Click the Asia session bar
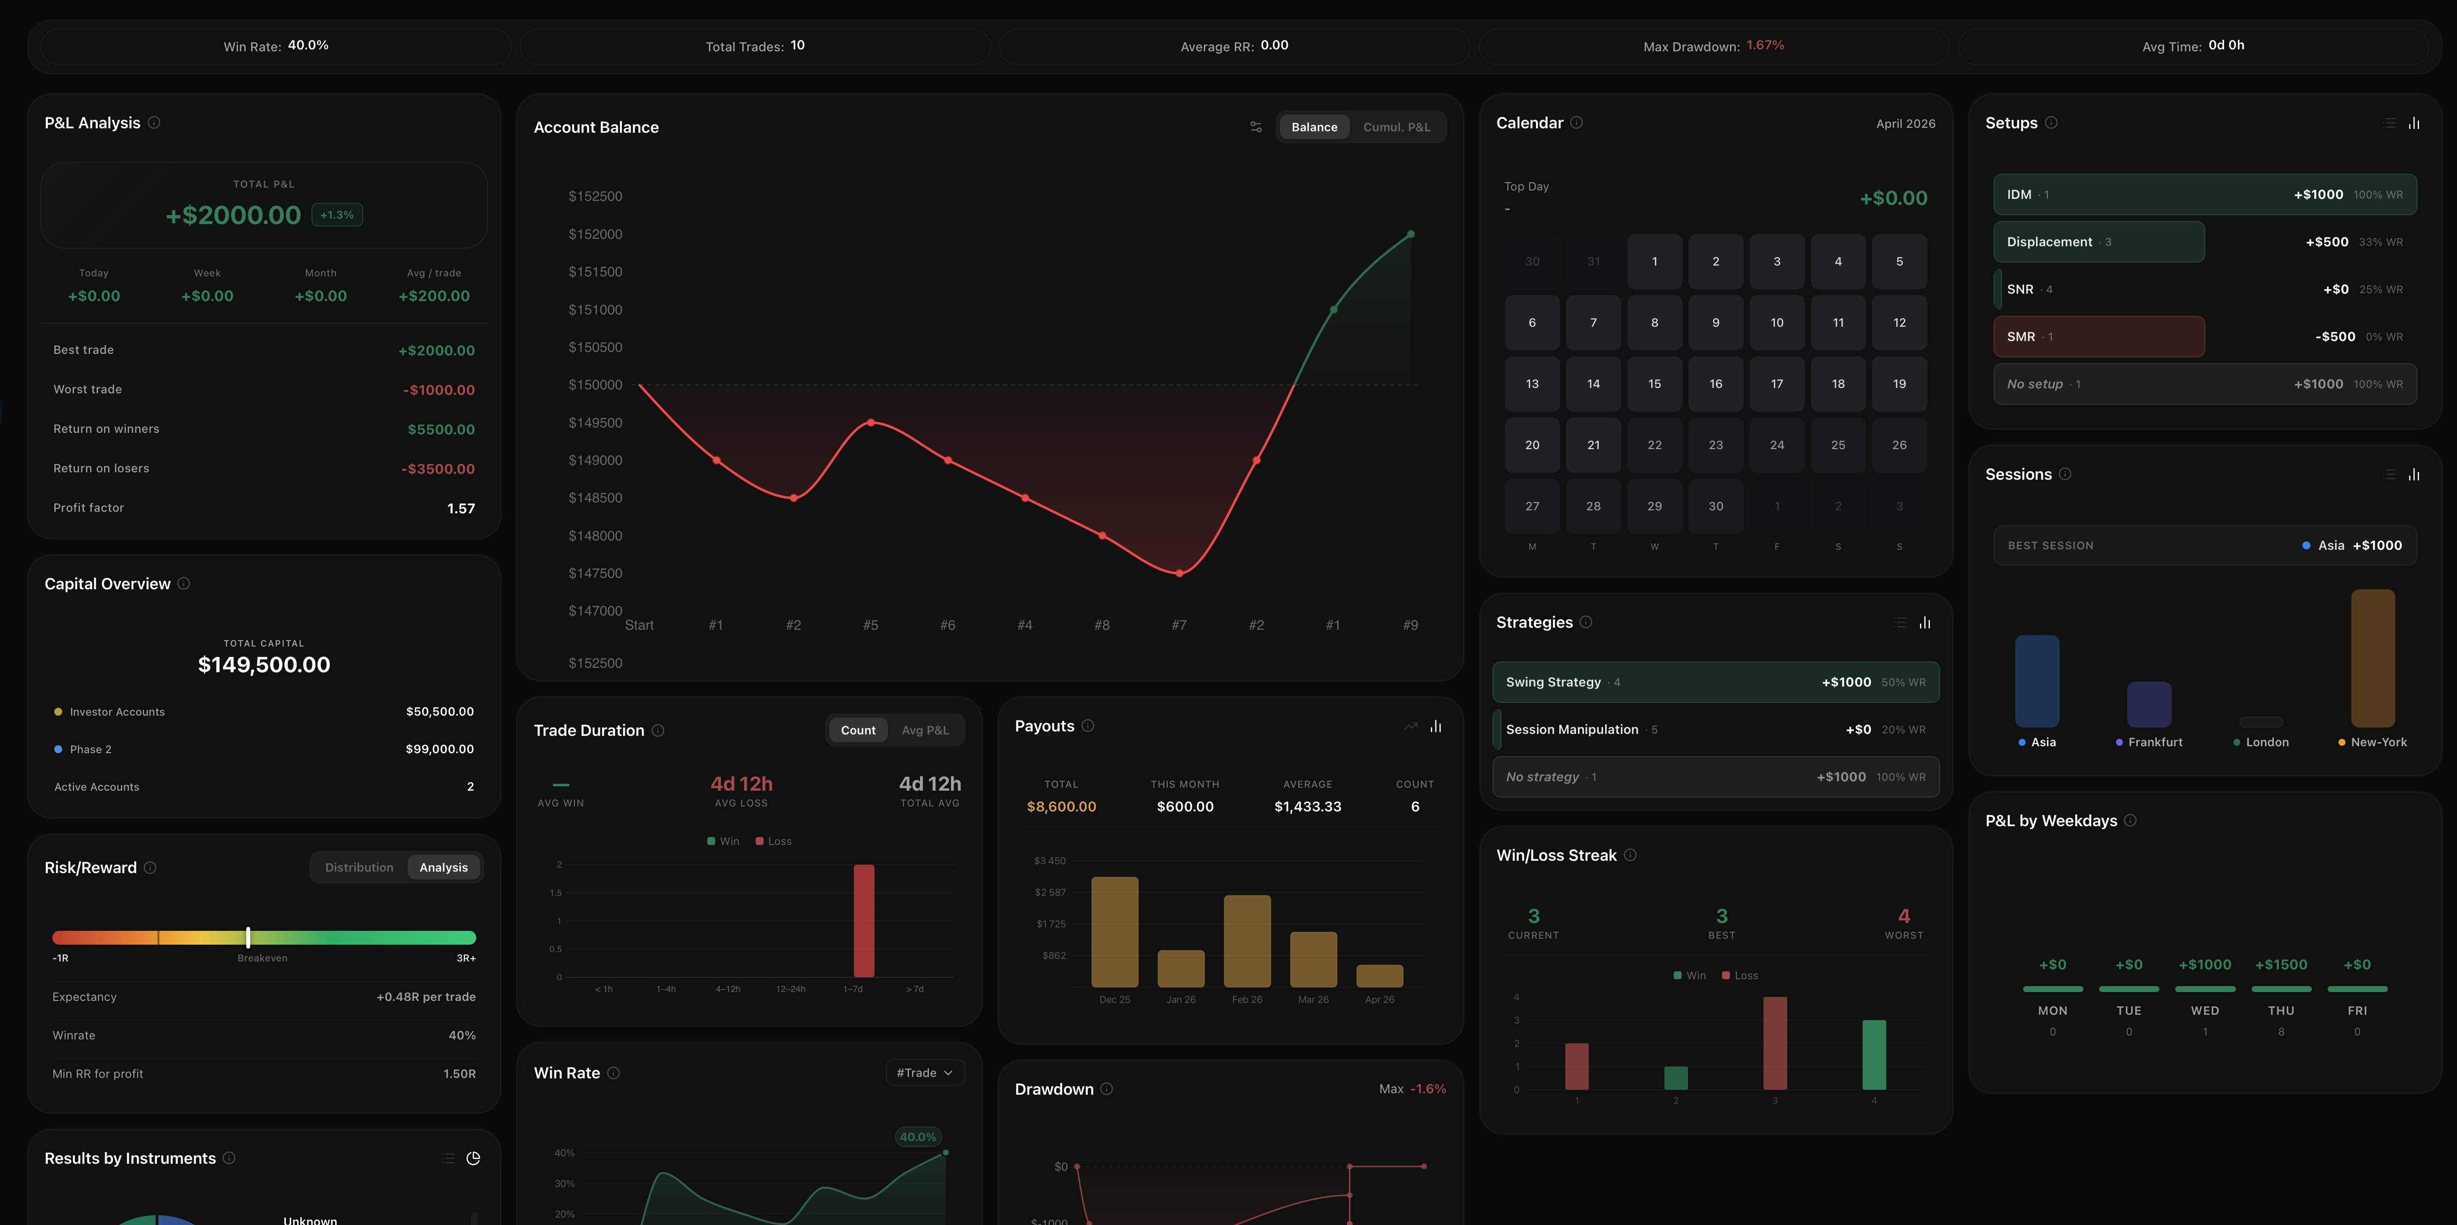 [2036, 681]
